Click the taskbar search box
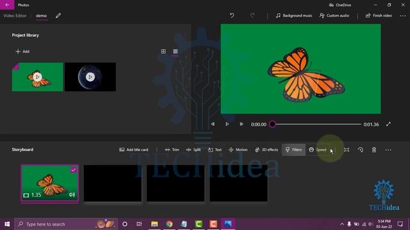410x230 pixels. click(66, 224)
